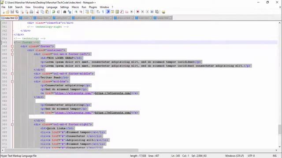This screenshot has width=282, height=158.
Task: Collapse the footer-right div fold
Action: (x=12, y=125)
